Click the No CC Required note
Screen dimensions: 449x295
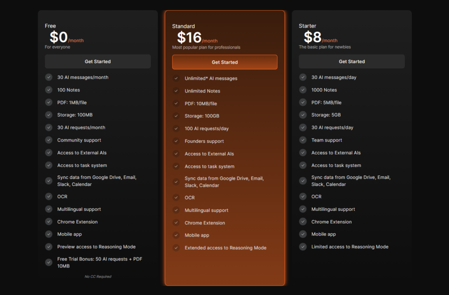point(98,277)
